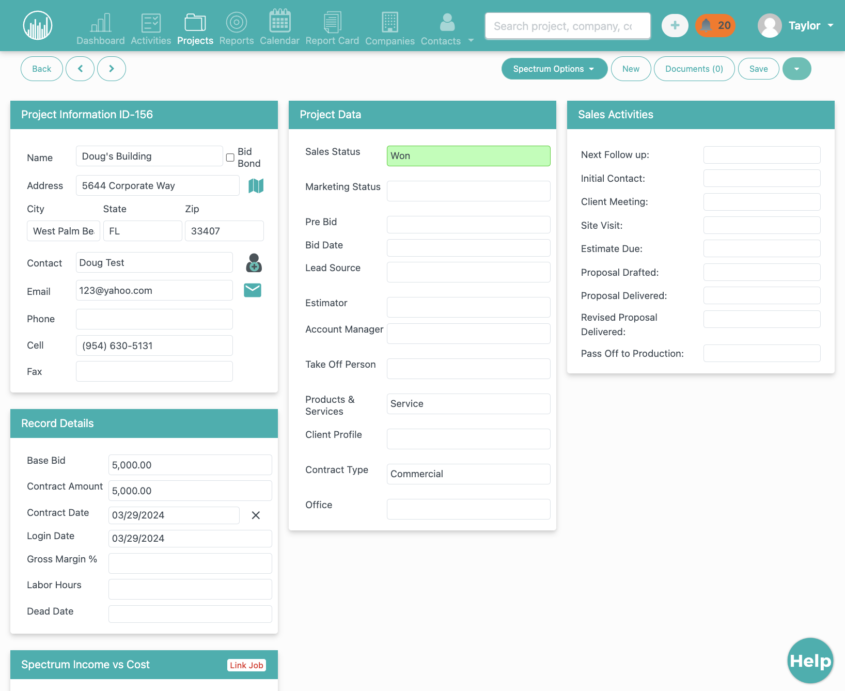Click the Link Job button
Image resolution: width=845 pixels, height=691 pixels.
247,665
